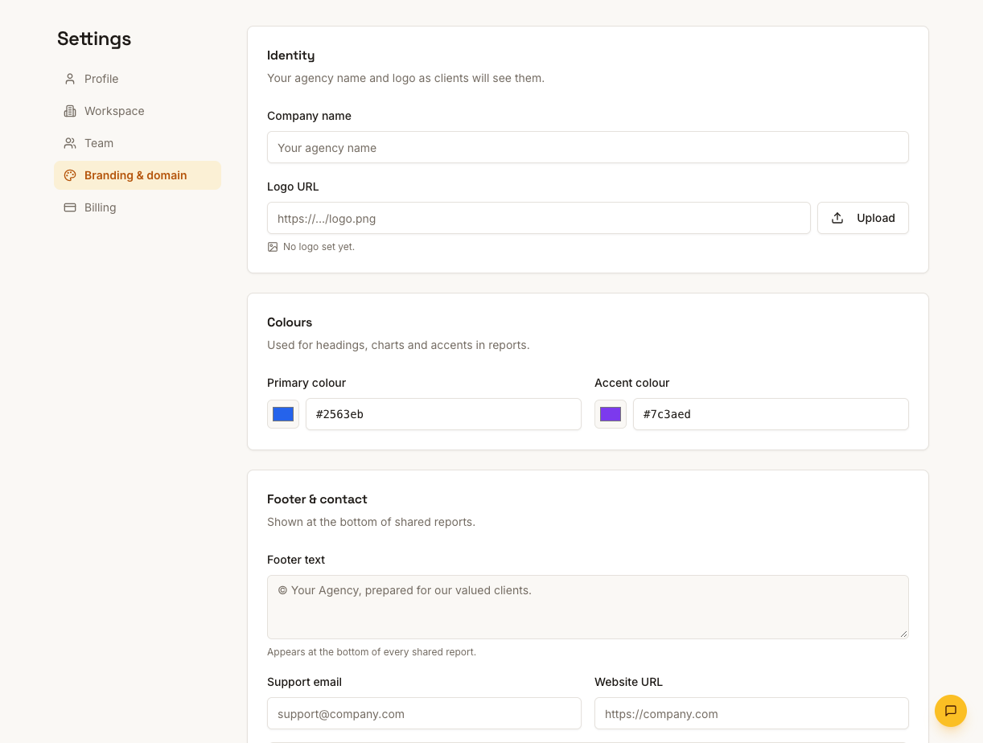Viewport: 983px width, 743px height.
Task: Click the Footer text resize handle
Action: pos(903,634)
